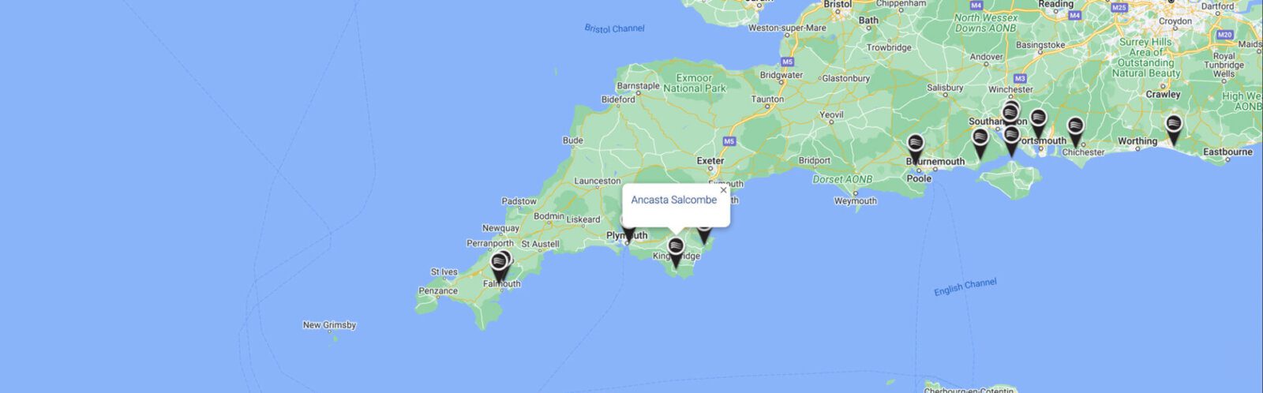Select the marker west of Southampton Water
The height and width of the screenshot is (393, 1263).
tap(980, 144)
